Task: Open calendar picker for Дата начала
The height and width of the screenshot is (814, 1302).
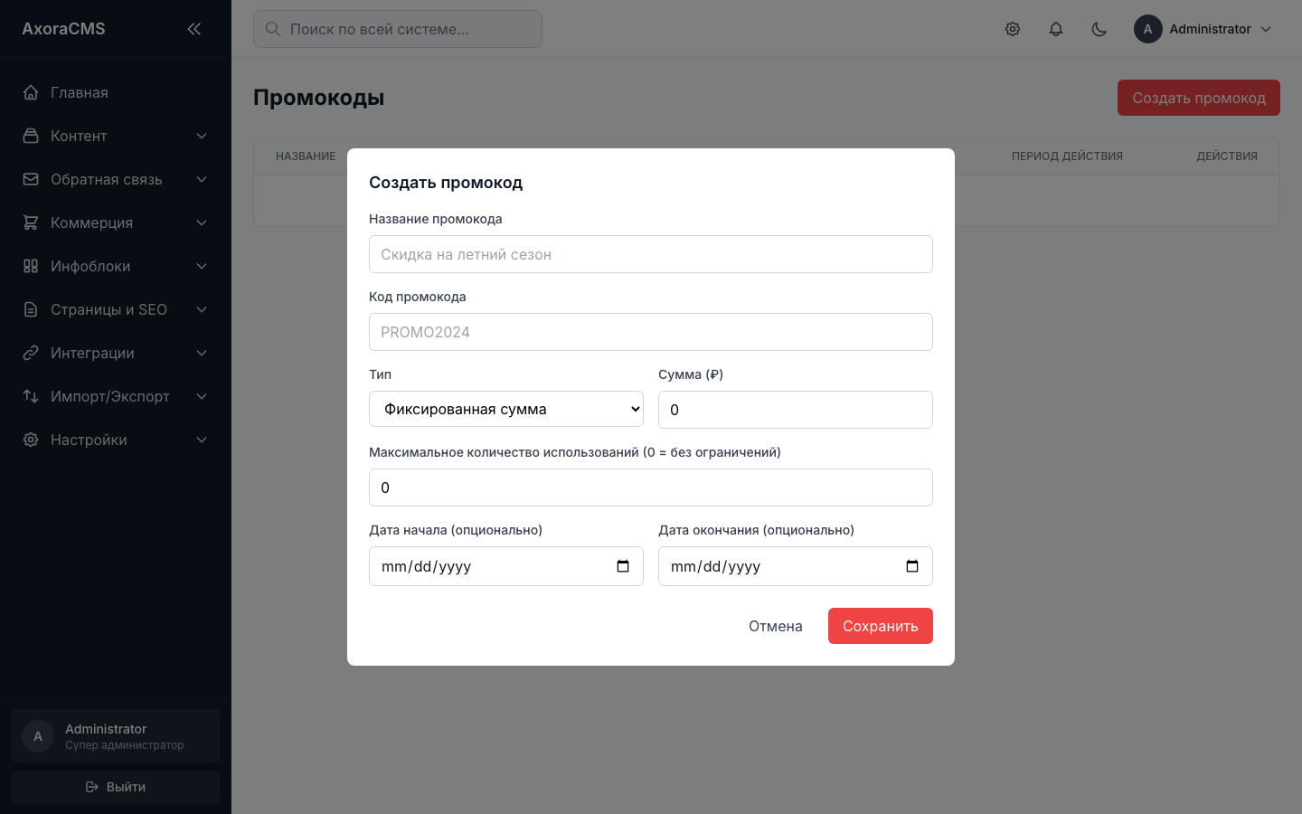Action: [x=623, y=566]
